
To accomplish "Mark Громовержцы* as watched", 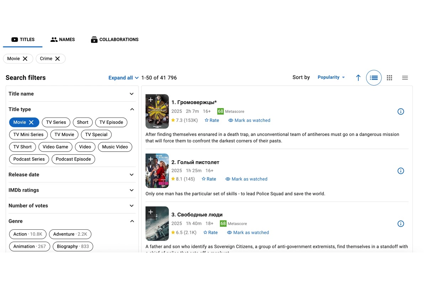I will pyautogui.click(x=249, y=120).
